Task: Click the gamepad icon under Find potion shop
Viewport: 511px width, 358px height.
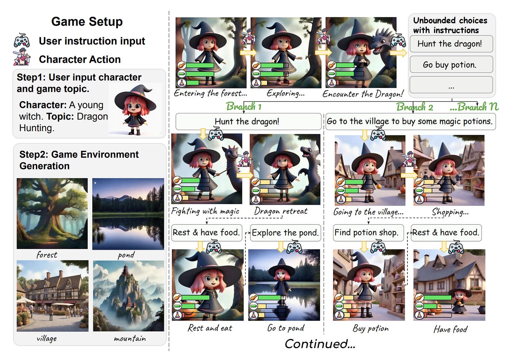Action: pyautogui.click(x=378, y=247)
